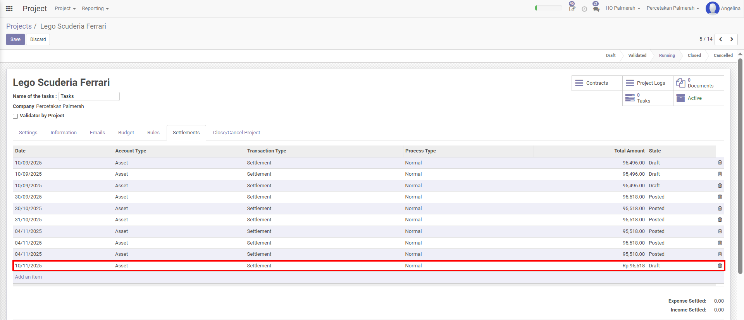The height and width of the screenshot is (320, 744).
Task: Open the apps grid menu icon
Action: [x=9, y=9]
